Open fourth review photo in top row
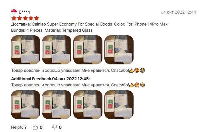The height and width of the screenshot is (132, 200). point(119,50)
